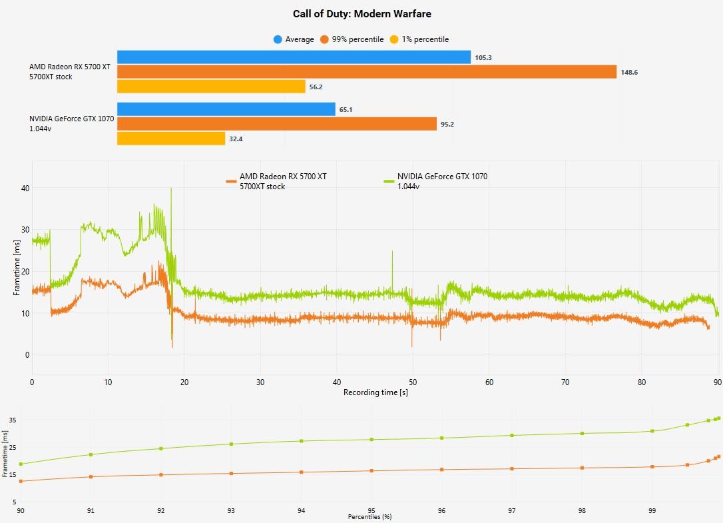Click the 35 tick on percentile frametime axis
Viewport: 723px width, 523px height.
pos(13,420)
